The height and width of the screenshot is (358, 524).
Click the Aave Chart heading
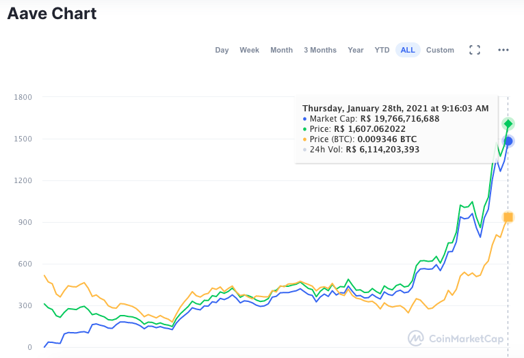point(52,14)
